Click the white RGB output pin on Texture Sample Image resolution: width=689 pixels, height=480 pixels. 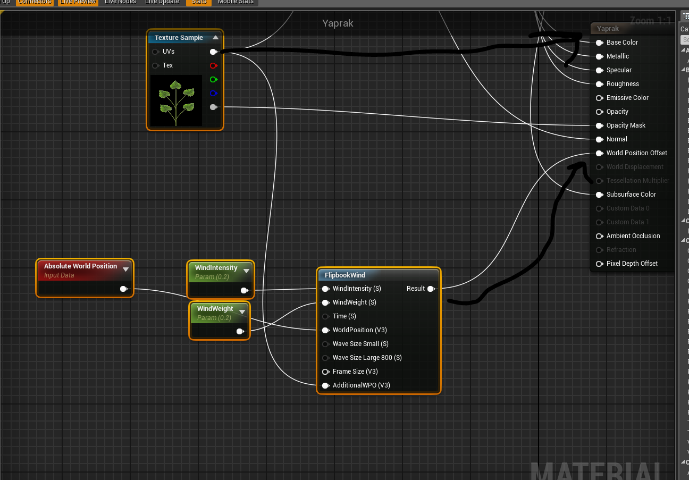(213, 52)
